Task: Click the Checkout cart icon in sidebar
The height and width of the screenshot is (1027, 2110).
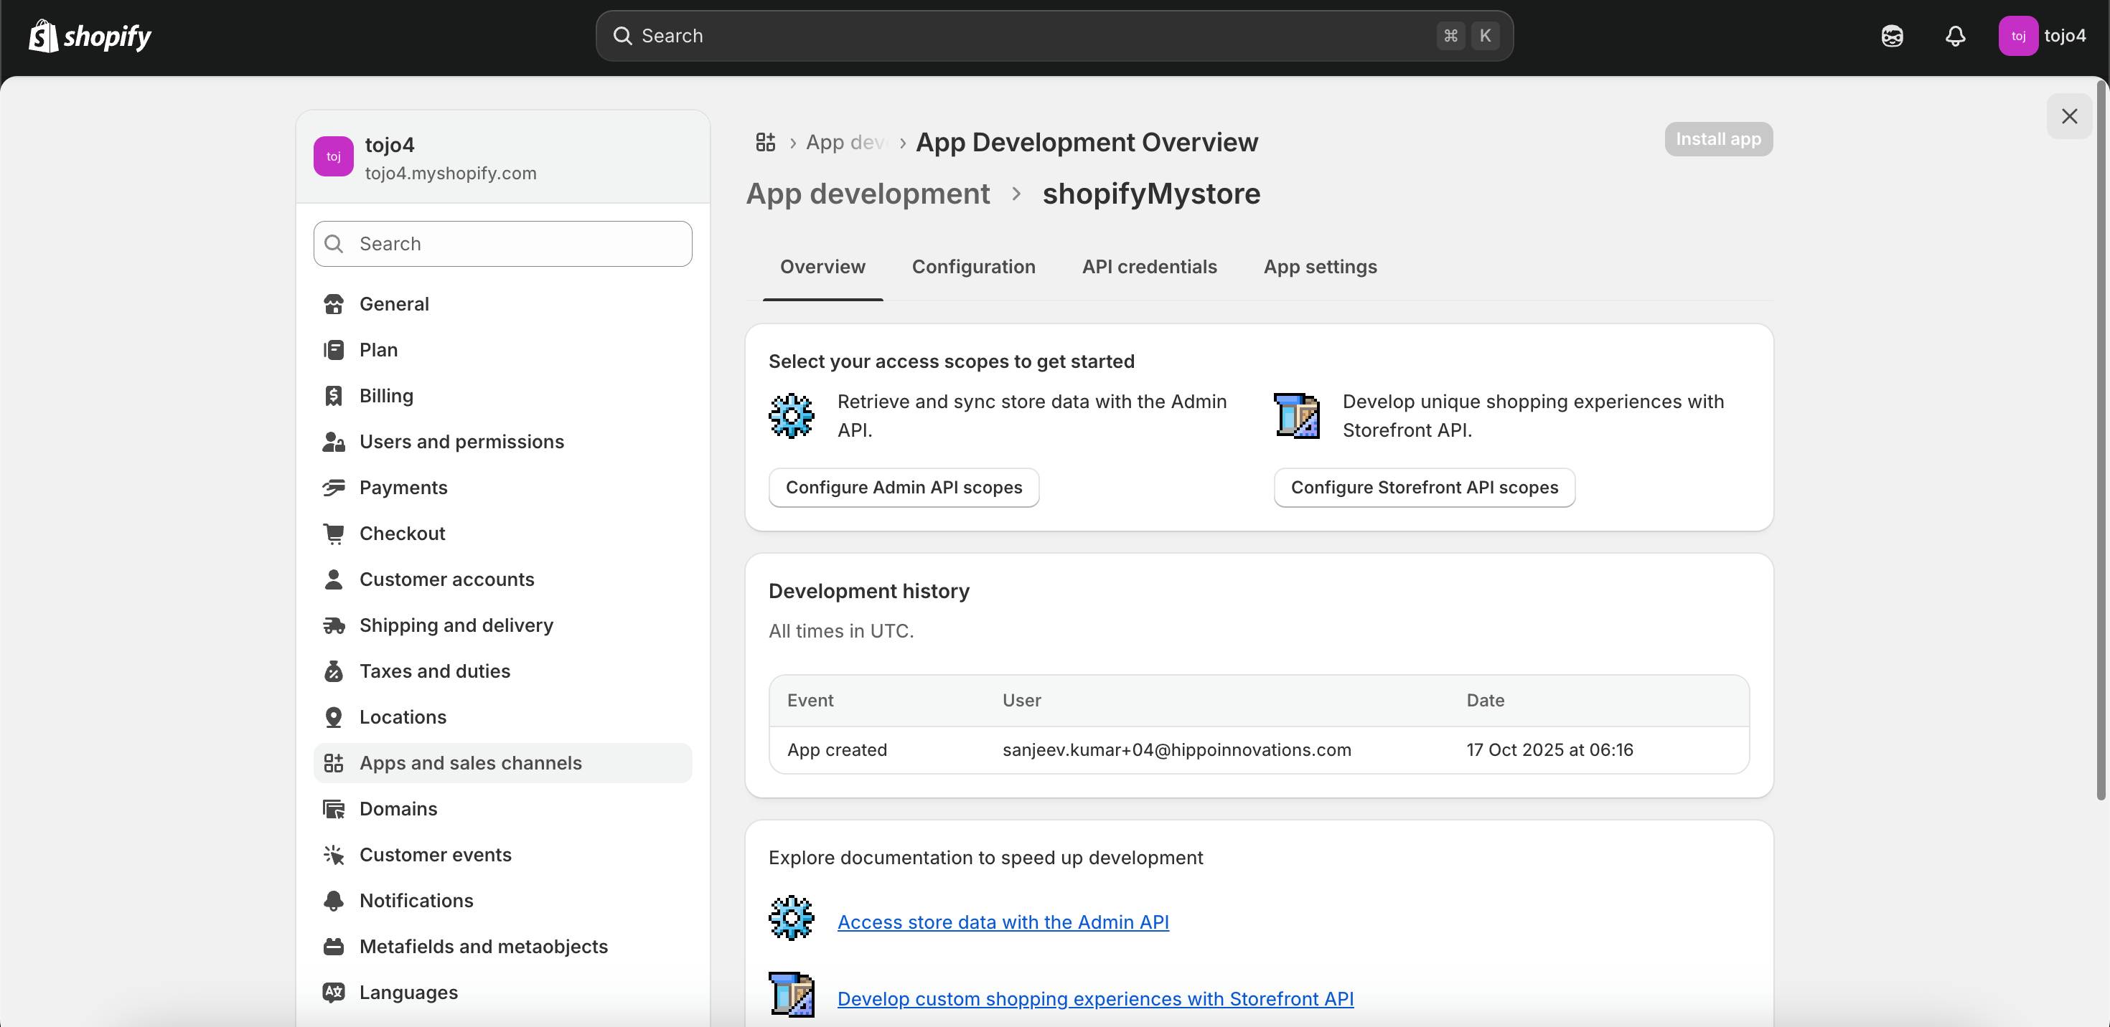Action: pos(334,534)
